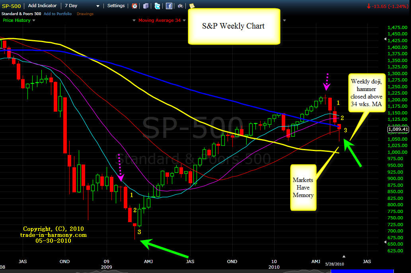The width and height of the screenshot is (411, 273).
Task: Click the 1,000.00 price axis label
Action: (x=397, y=152)
